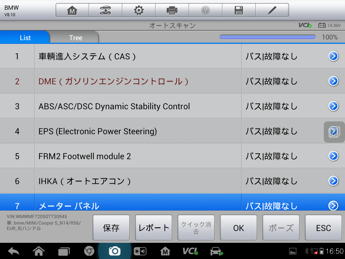Open help question mark icon
Screen dimensions: 345x259
(x=206, y=10)
